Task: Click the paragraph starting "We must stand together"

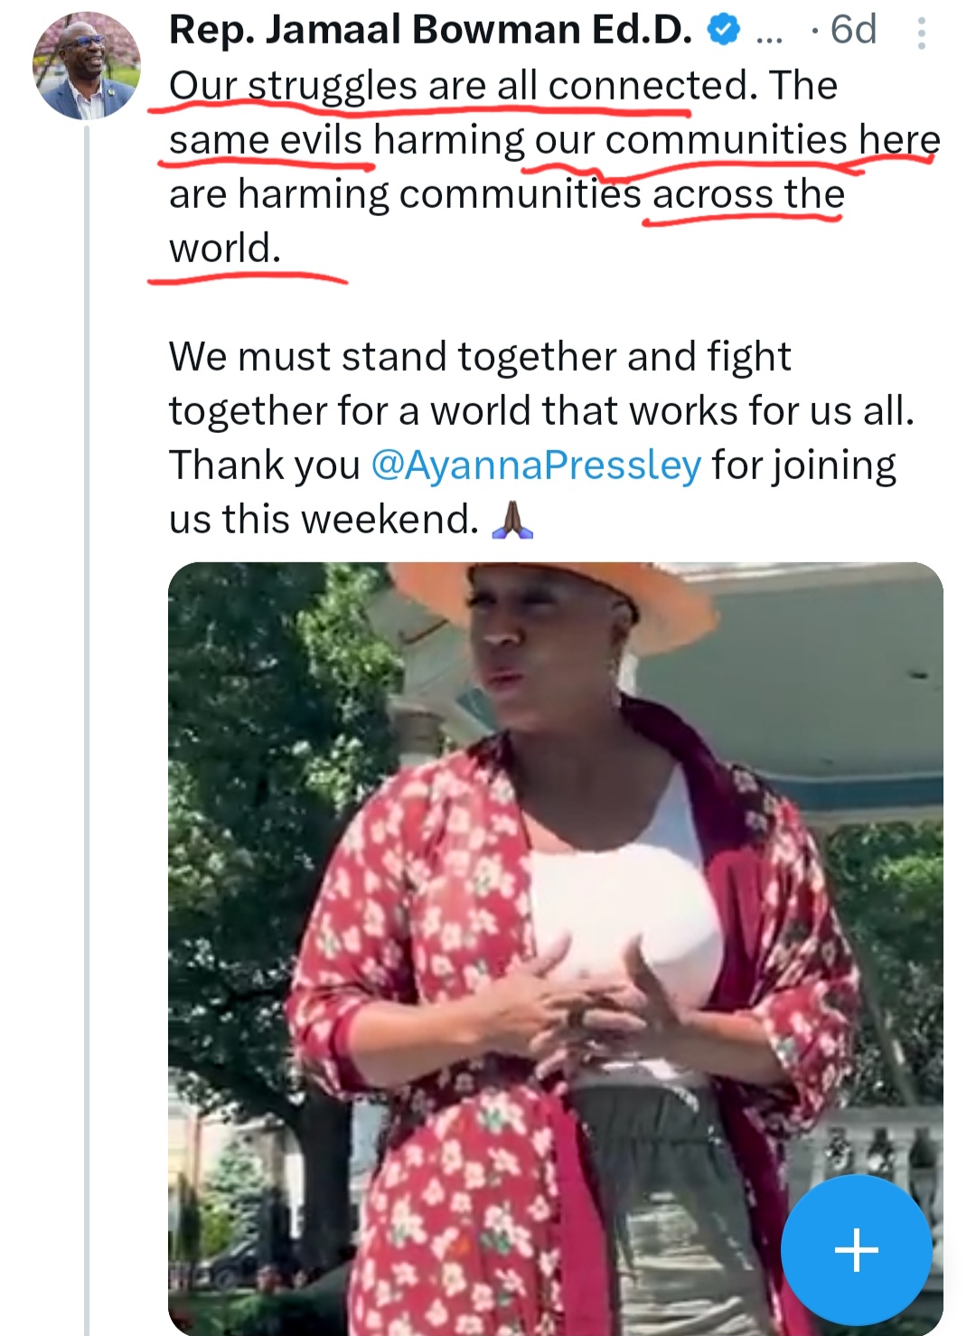Action: pyautogui.click(x=479, y=357)
